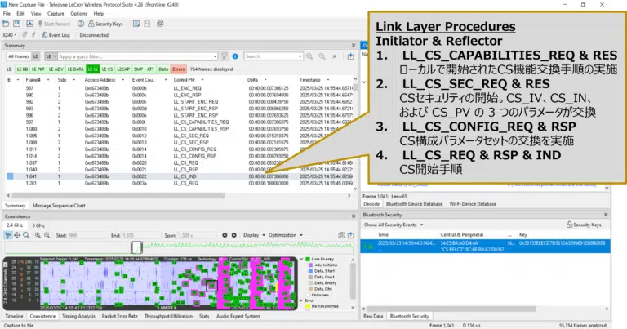This screenshot has width=627, height=329.
Task: Open the Display dropdown in Coexistence
Action: click(x=254, y=235)
